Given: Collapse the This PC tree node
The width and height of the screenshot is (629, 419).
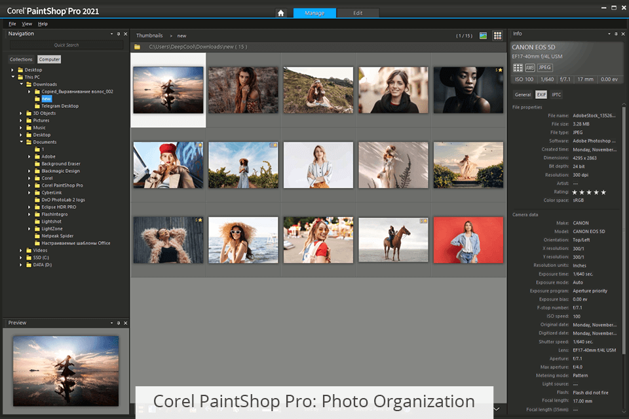Looking at the screenshot, I should point(12,77).
